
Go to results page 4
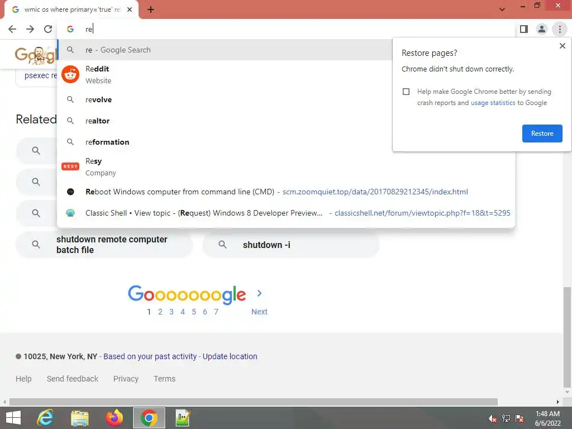pos(183,312)
